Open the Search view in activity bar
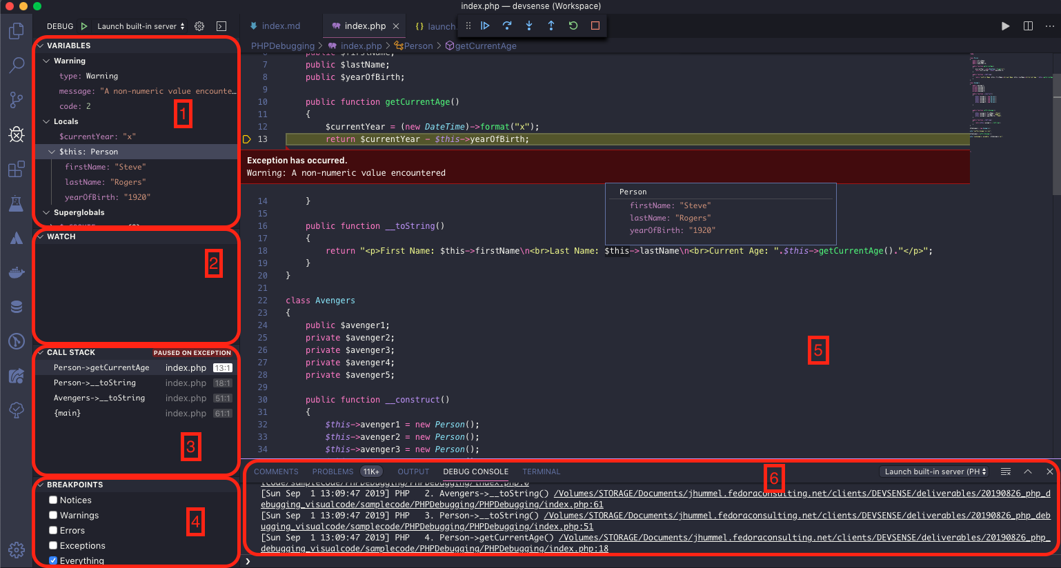 [17, 65]
